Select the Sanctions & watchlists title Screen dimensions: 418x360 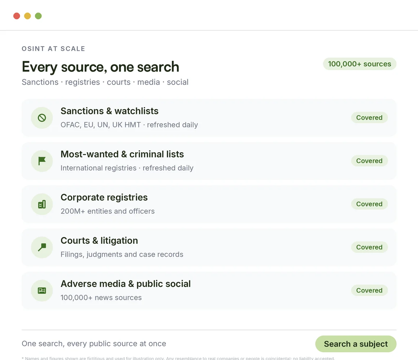(x=109, y=111)
